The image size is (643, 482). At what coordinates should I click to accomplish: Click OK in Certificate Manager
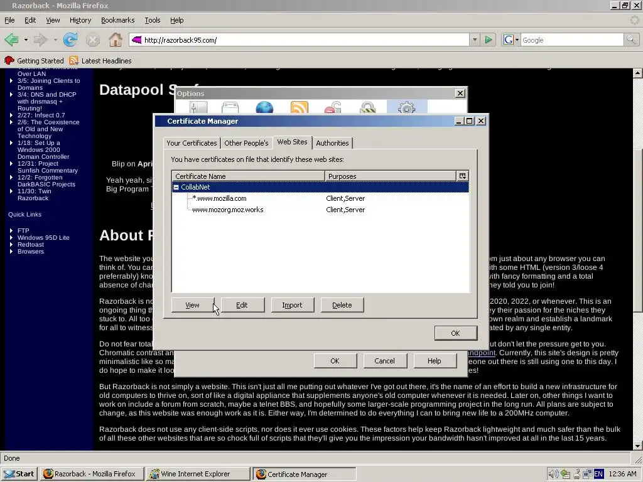[456, 333]
